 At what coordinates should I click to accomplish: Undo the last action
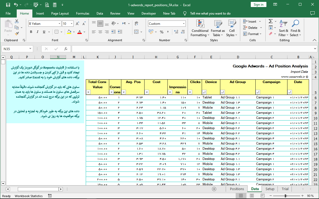point(16,5)
